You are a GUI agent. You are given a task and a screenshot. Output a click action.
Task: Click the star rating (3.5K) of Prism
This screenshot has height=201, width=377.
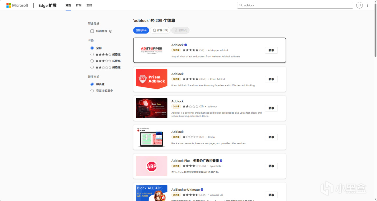(x=194, y=79)
